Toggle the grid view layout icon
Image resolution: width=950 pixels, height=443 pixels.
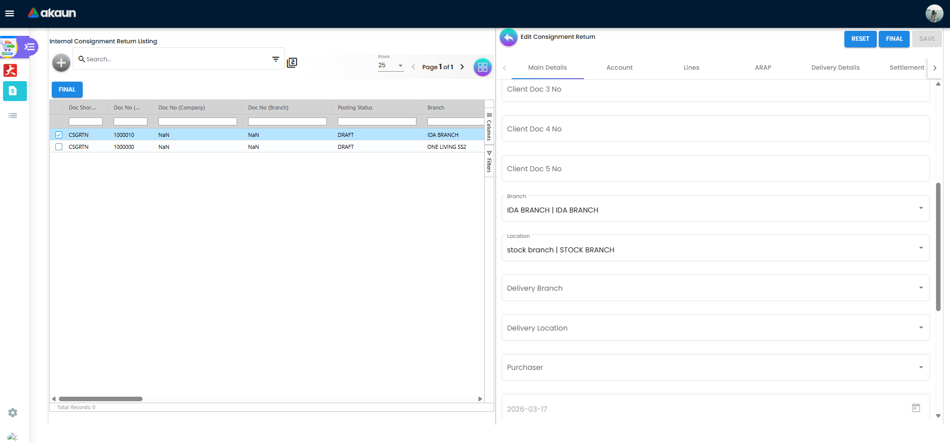[482, 67]
